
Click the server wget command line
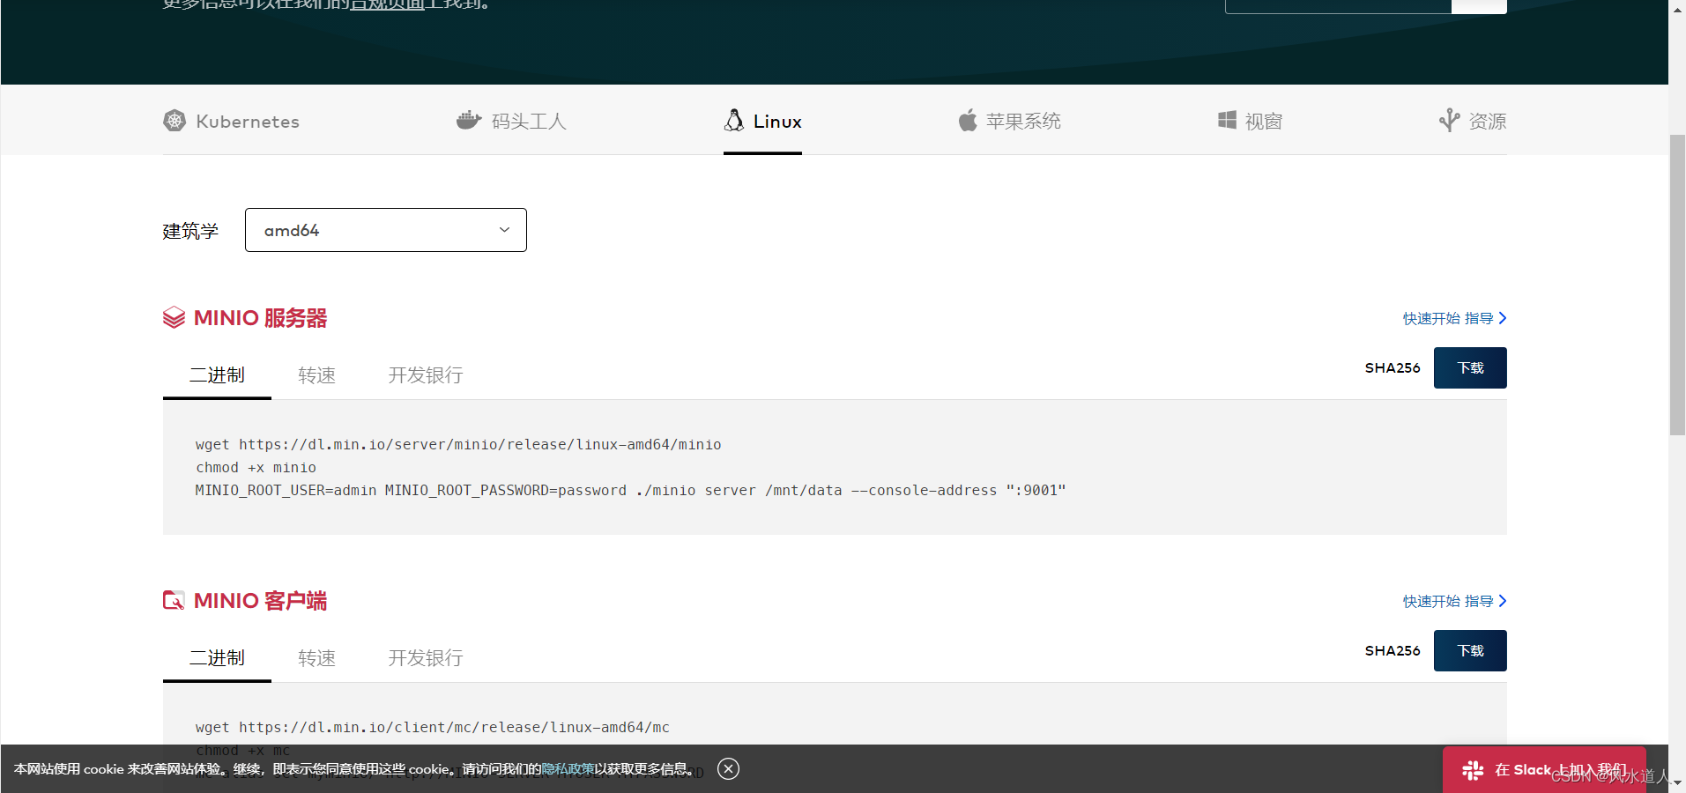pos(458,444)
